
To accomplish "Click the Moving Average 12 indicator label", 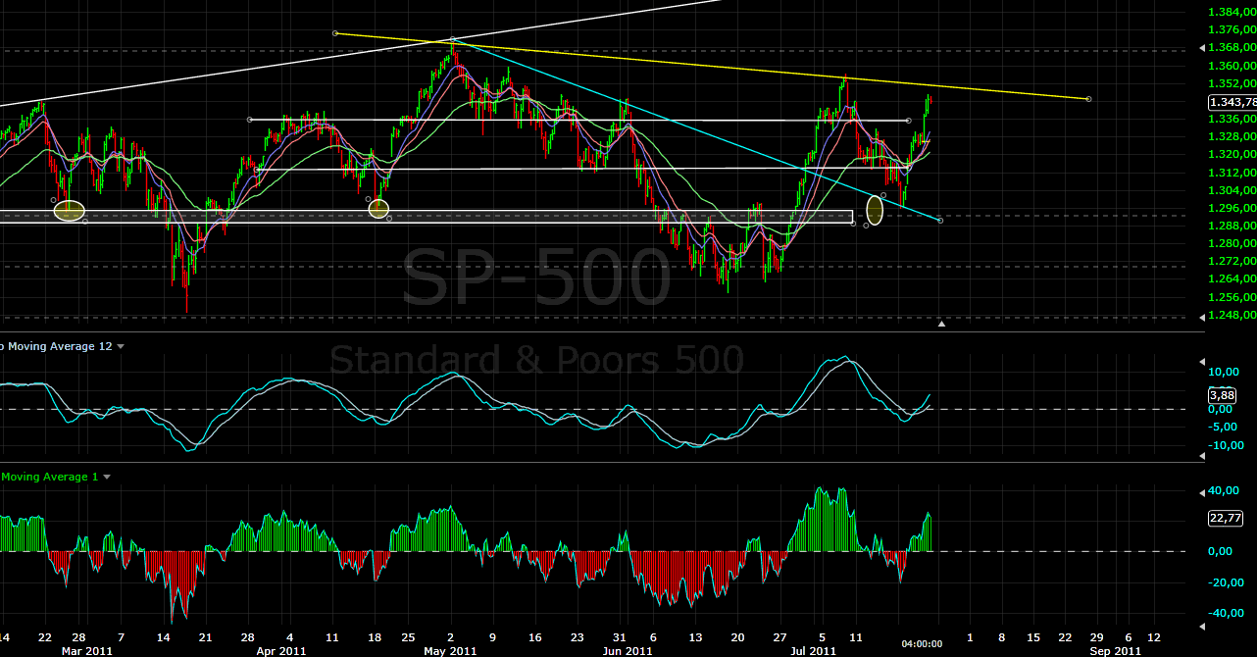I will (54, 347).
